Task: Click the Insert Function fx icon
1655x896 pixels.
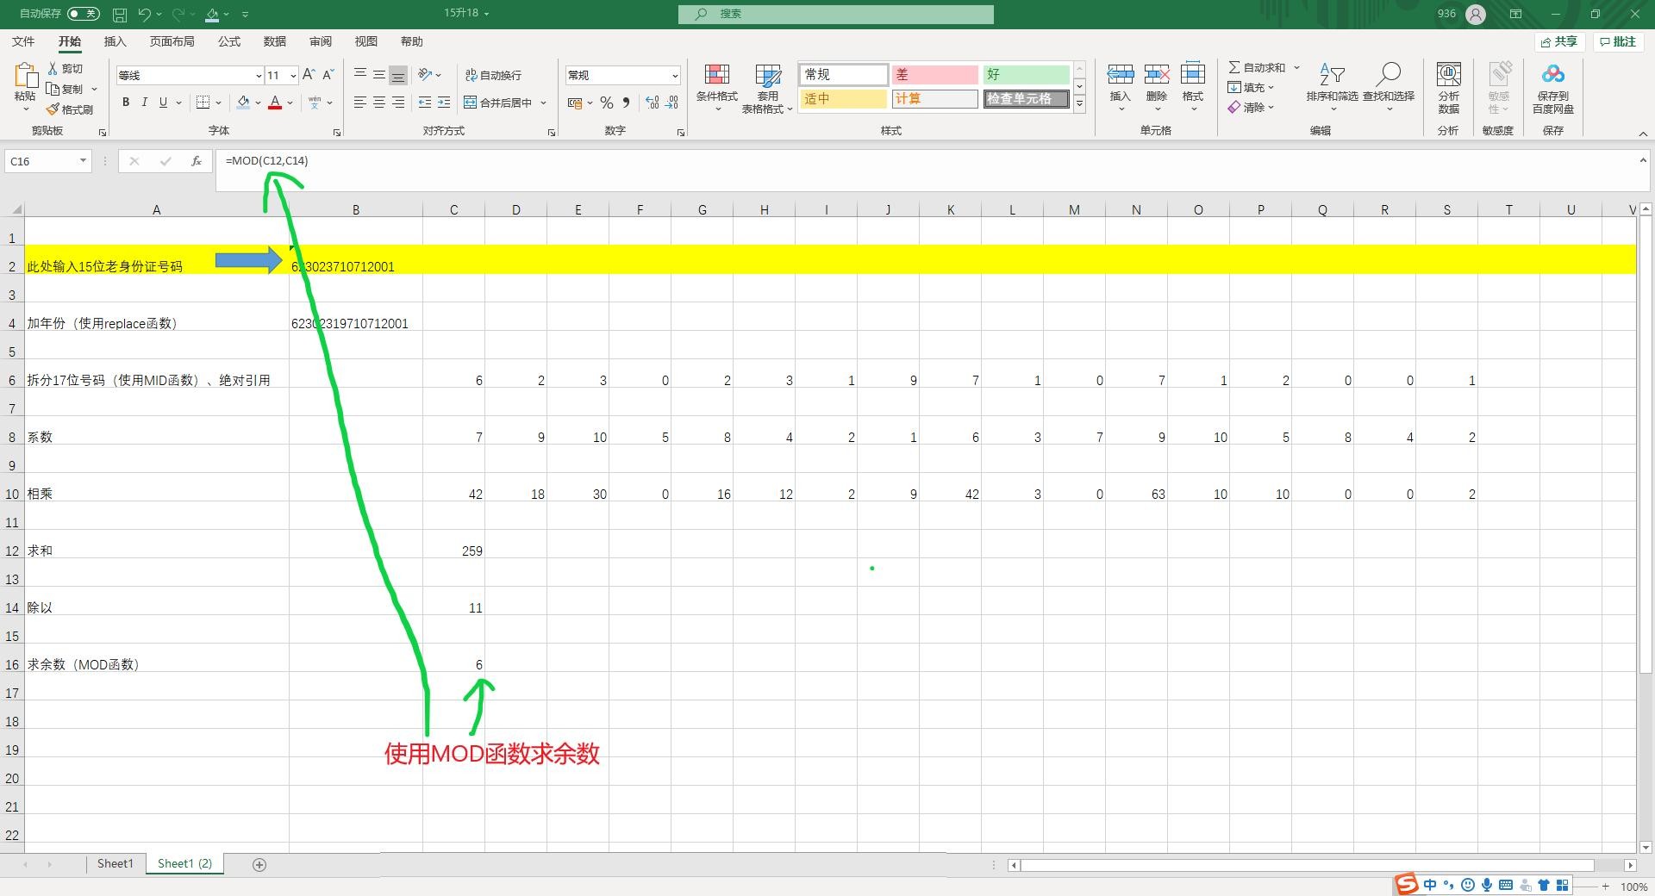Action: coord(197,161)
